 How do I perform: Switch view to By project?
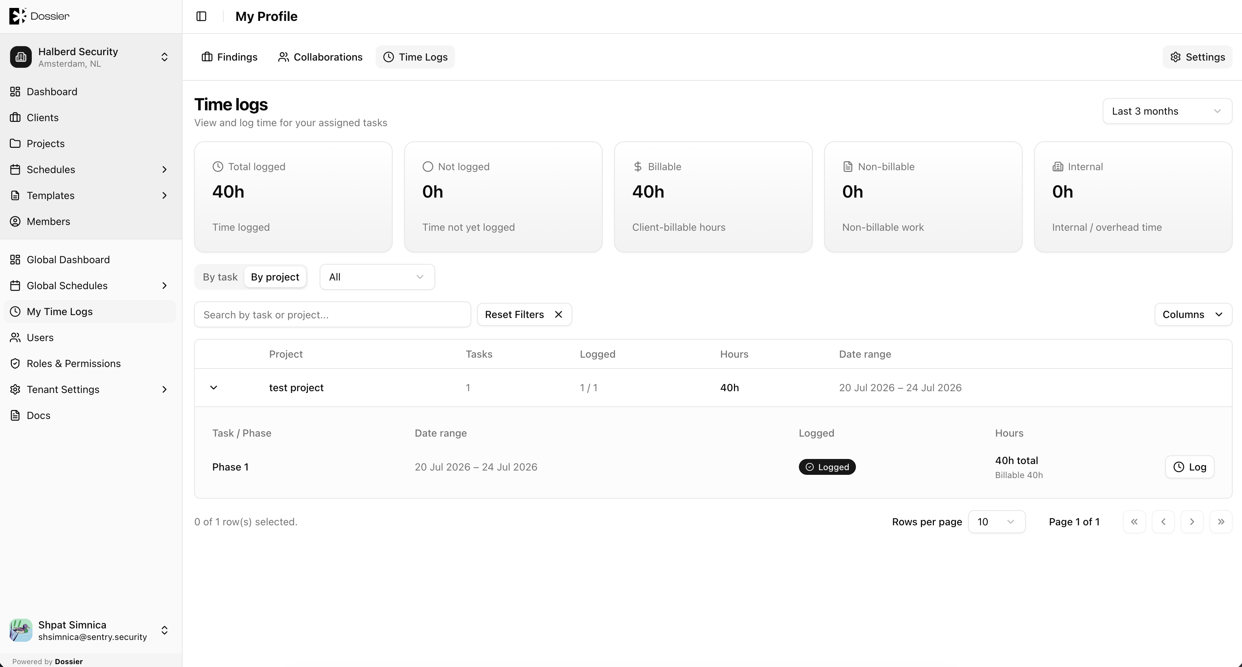(275, 277)
